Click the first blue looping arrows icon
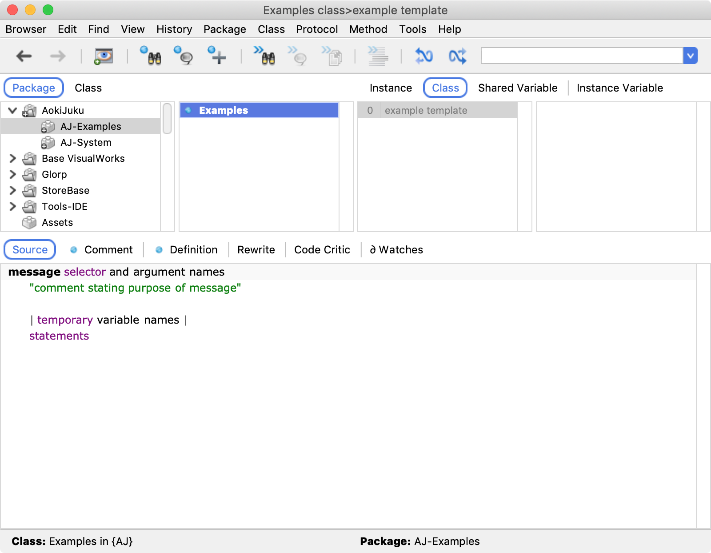The image size is (711, 553). 423,56
